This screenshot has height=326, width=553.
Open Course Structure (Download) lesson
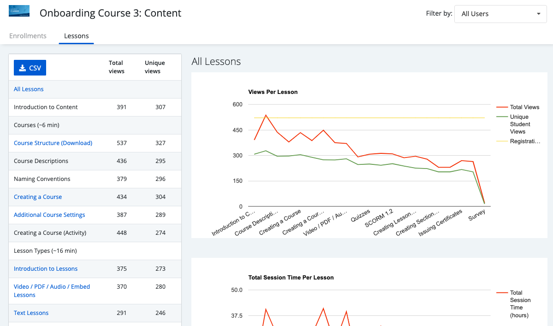[53, 143]
